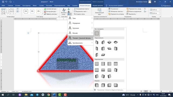
Task: Click zoom in plus button
Action: (167, 91)
